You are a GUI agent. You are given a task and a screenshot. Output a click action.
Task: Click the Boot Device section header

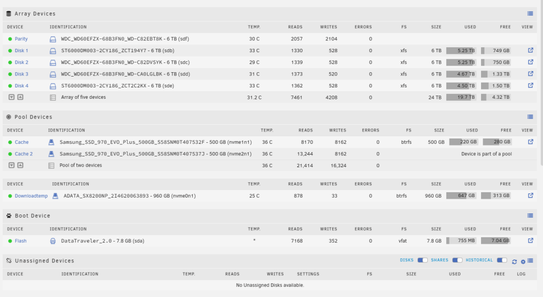click(270, 216)
